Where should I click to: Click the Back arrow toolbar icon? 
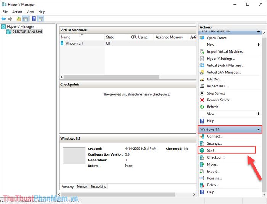click(x=3, y=19)
